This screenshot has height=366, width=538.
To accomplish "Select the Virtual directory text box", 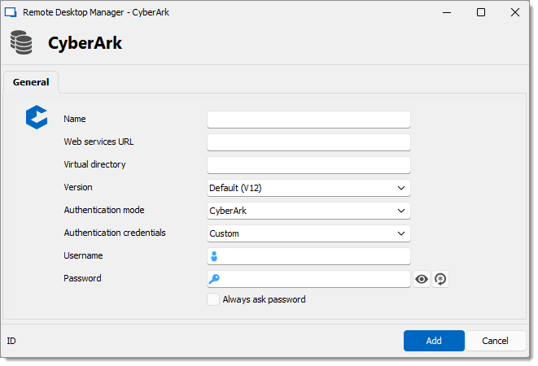I will point(308,165).
